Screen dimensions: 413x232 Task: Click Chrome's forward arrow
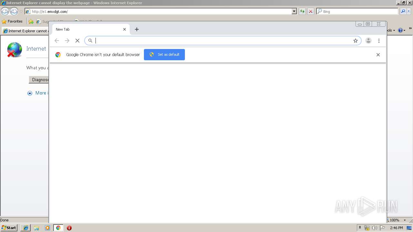tap(67, 41)
